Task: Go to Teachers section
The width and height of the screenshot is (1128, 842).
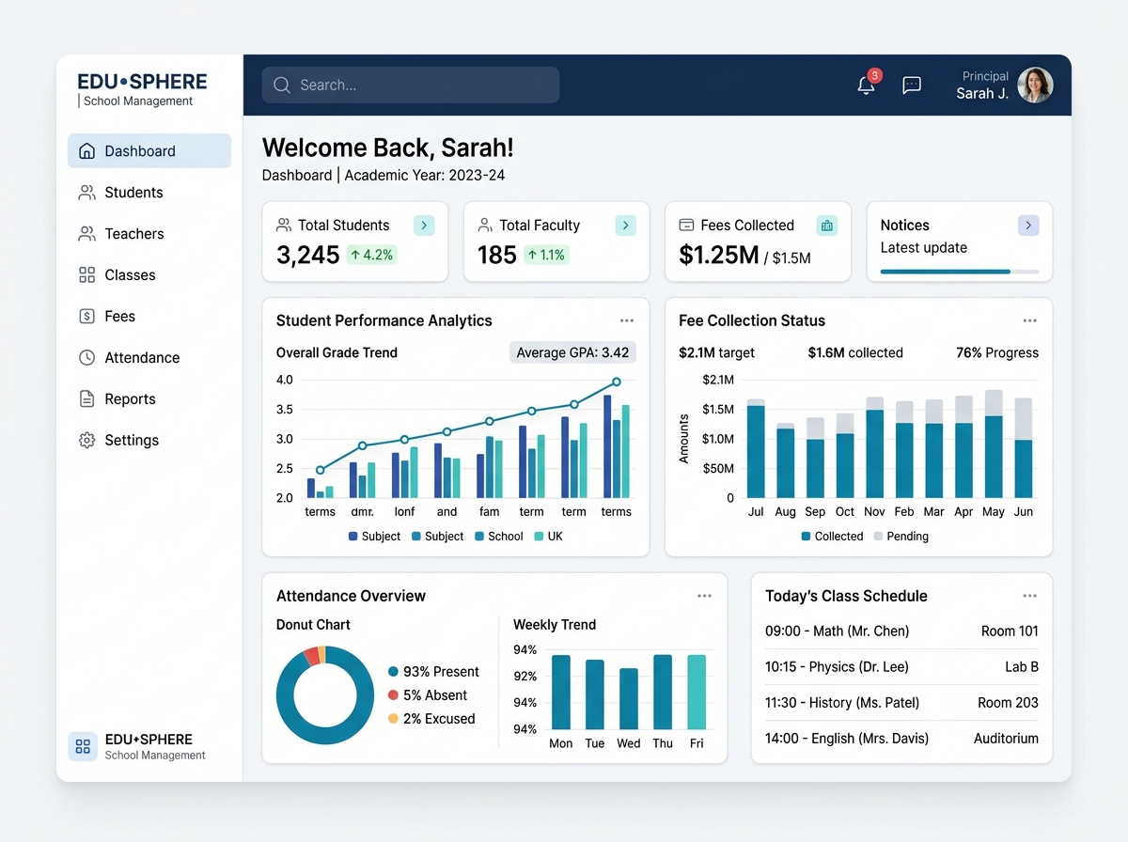Action: 149,233
